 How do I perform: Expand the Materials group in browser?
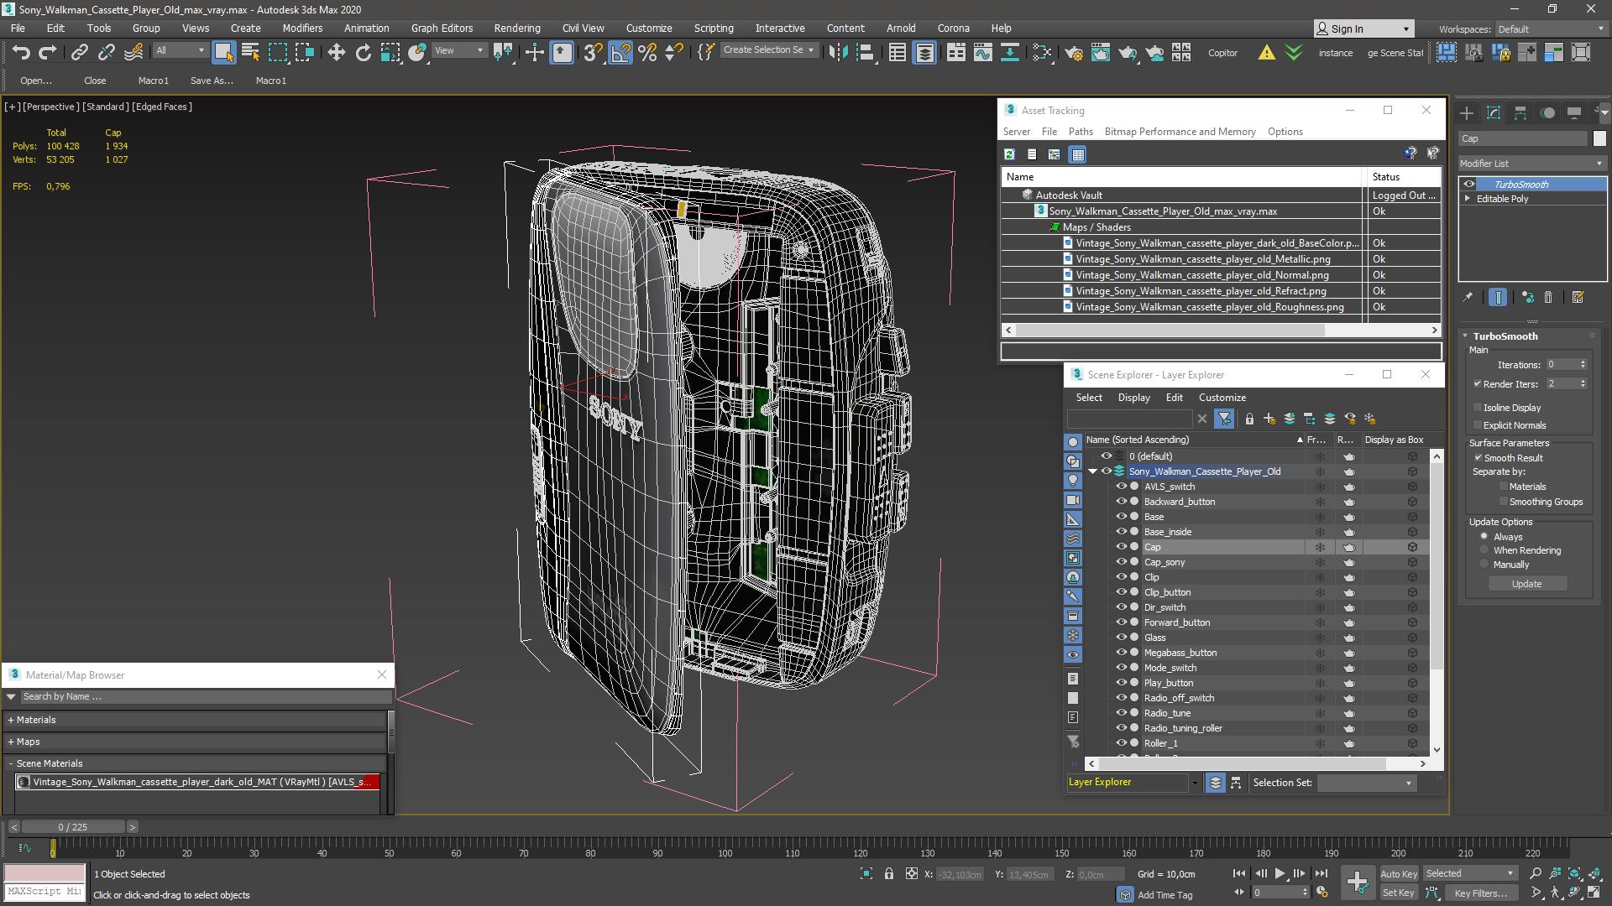coord(11,720)
